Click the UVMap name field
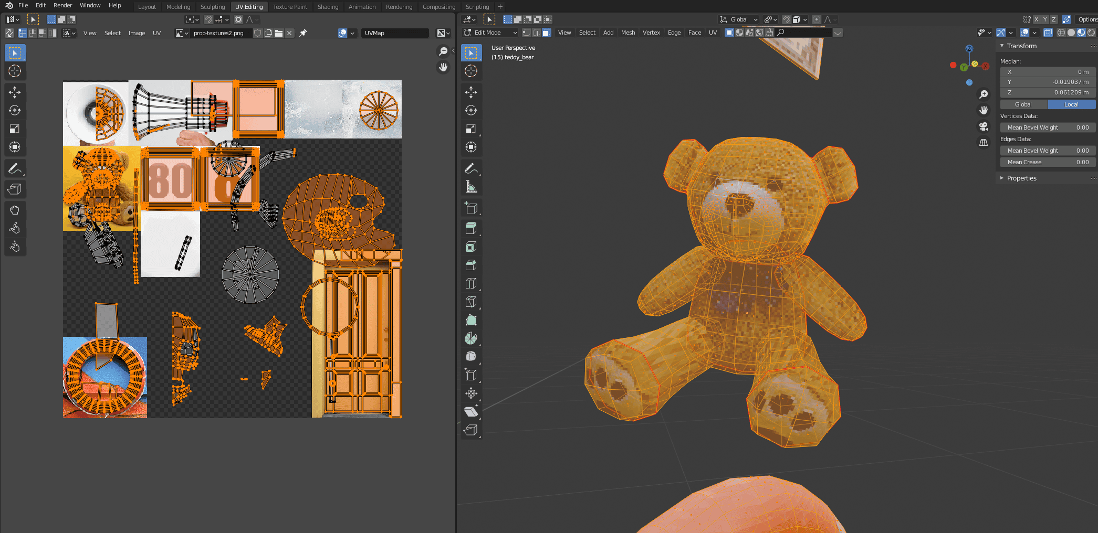The image size is (1098, 533). pos(395,33)
